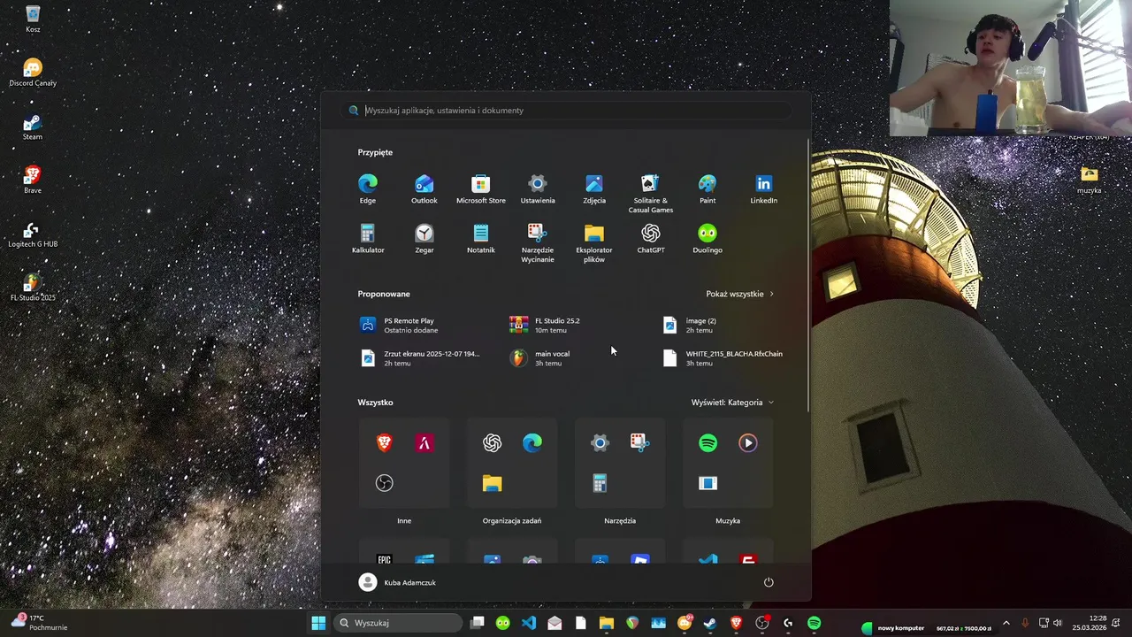This screenshot has width=1132, height=637.
Task: Open Edge from pinned apps
Action: (368, 189)
